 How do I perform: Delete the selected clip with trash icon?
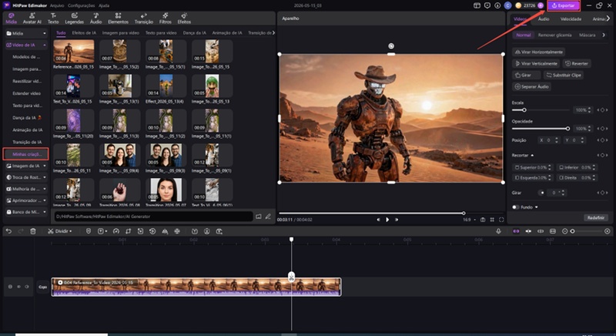tap(33, 231)
